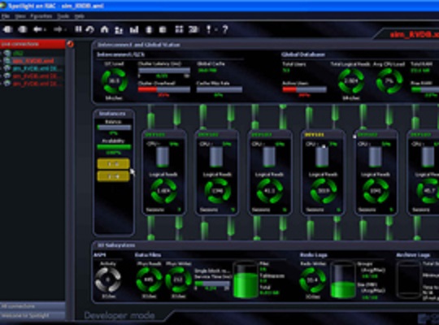Click the Back arrow toolbar icon
The height and width of the screenshot is (325, 439).
pos(37,29)
